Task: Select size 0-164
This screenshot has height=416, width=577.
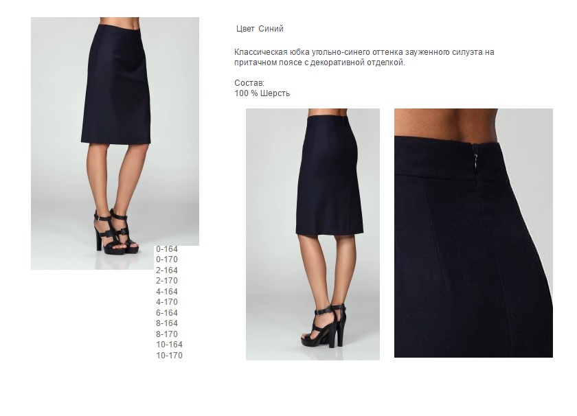Action: (x=167, y=249)
